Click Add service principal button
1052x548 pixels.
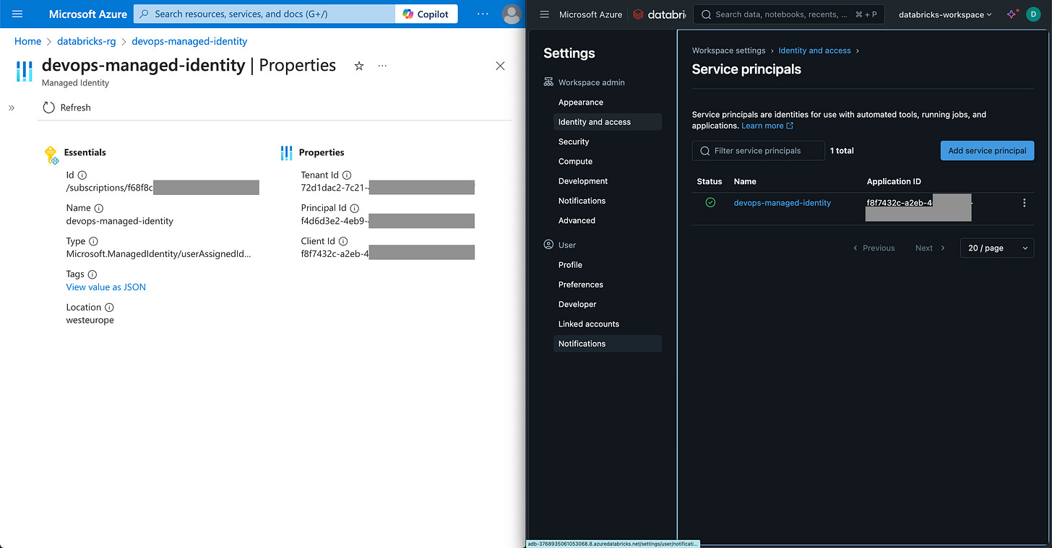pos(987,151)
